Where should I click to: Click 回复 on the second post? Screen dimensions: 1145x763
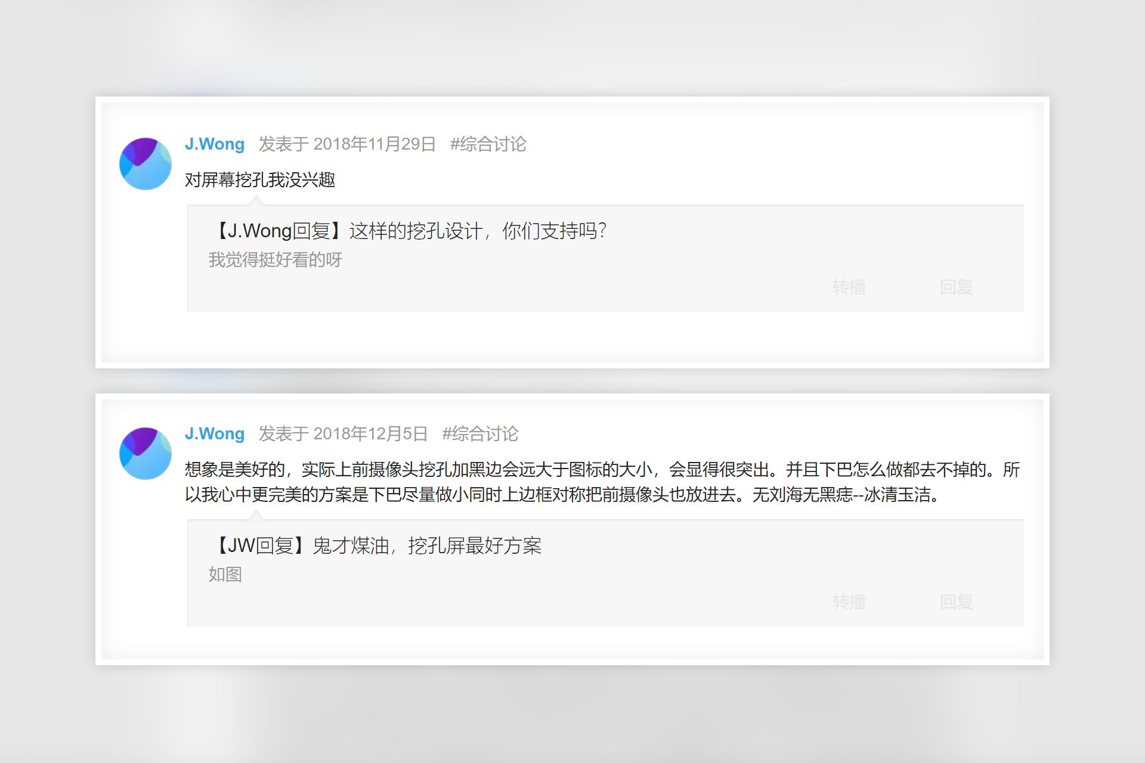point(957,603)
